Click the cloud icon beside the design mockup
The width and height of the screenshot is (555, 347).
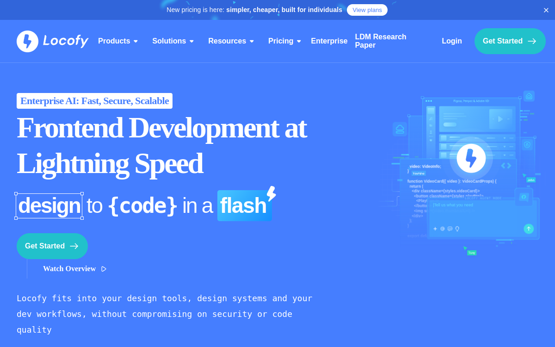(x=400, y=129)
